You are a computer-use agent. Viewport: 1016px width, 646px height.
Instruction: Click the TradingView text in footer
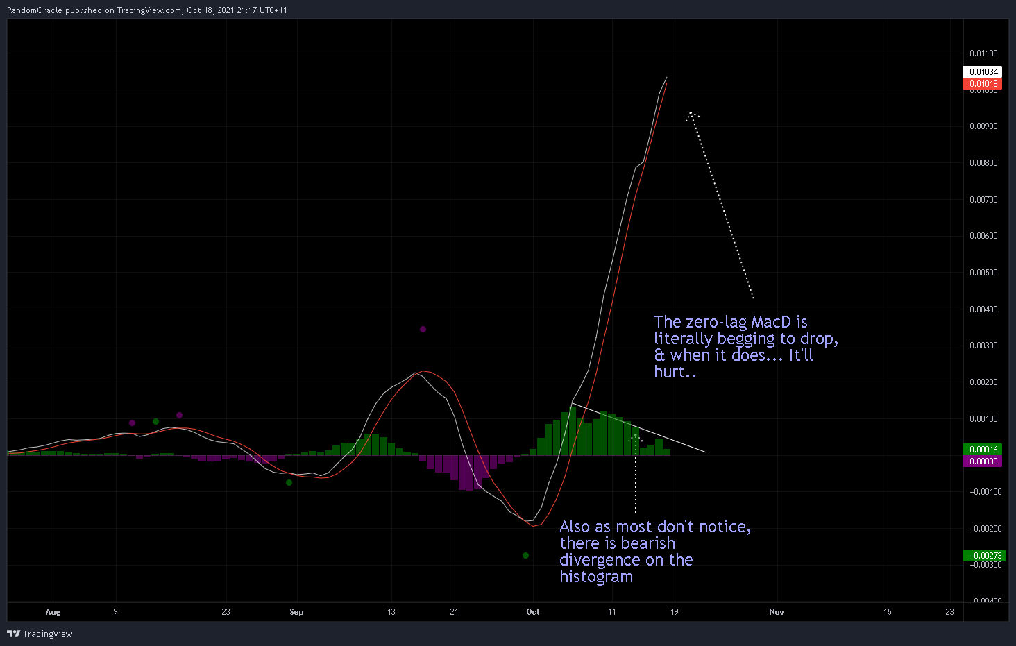click(48, 634)
